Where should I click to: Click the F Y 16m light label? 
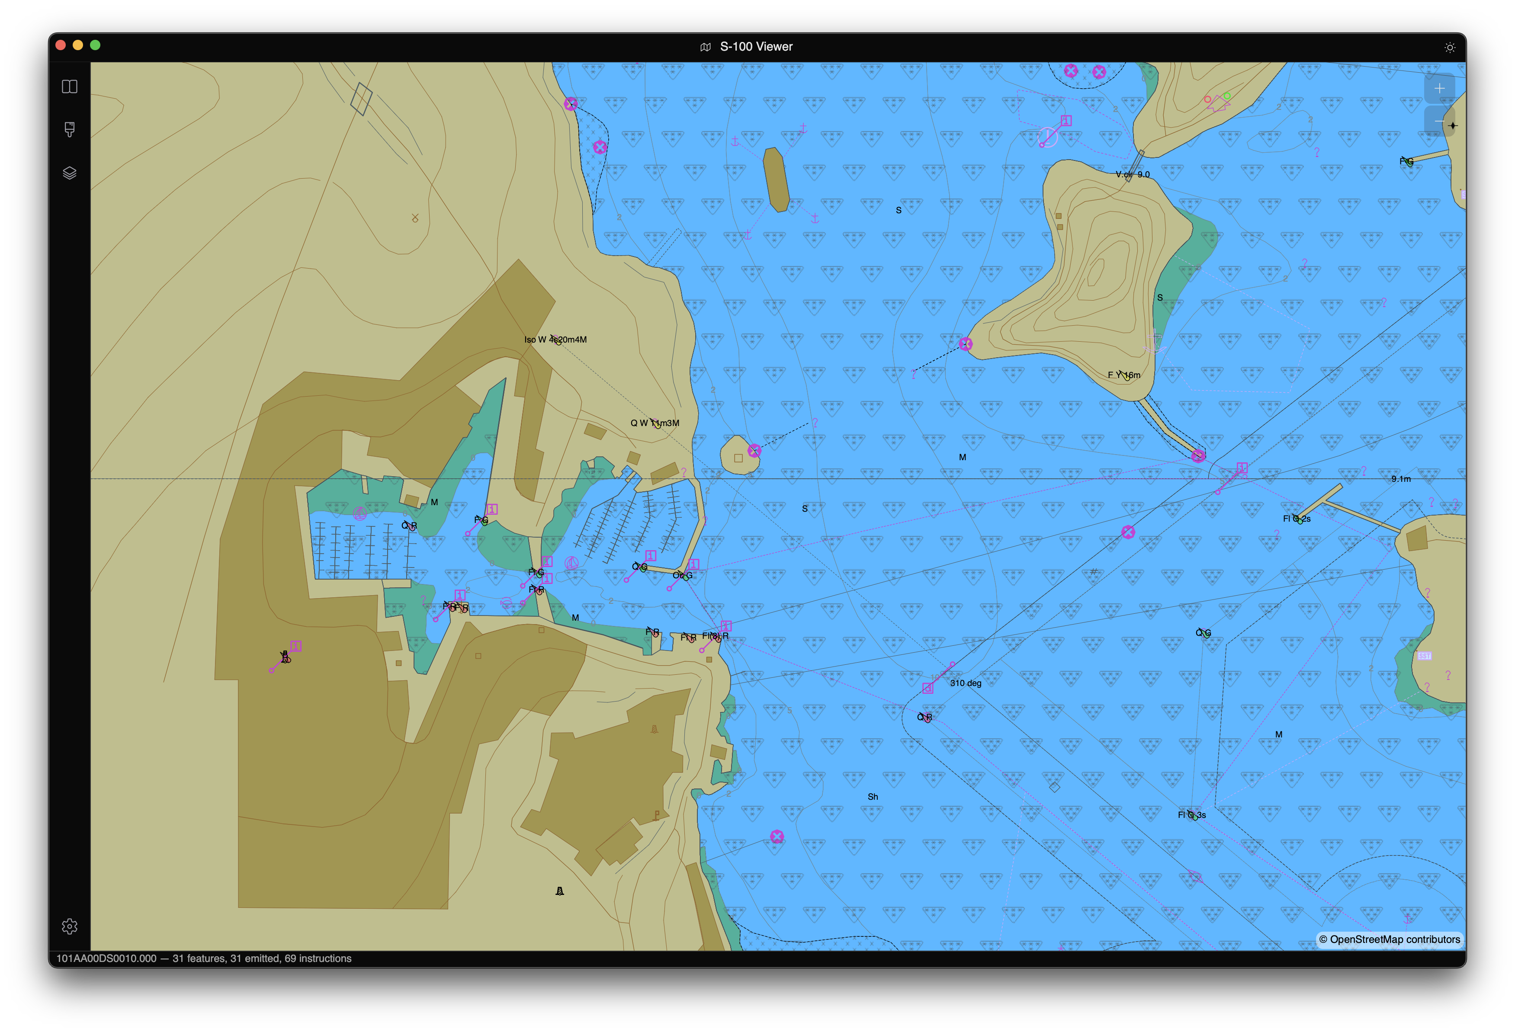point(1124,375)
